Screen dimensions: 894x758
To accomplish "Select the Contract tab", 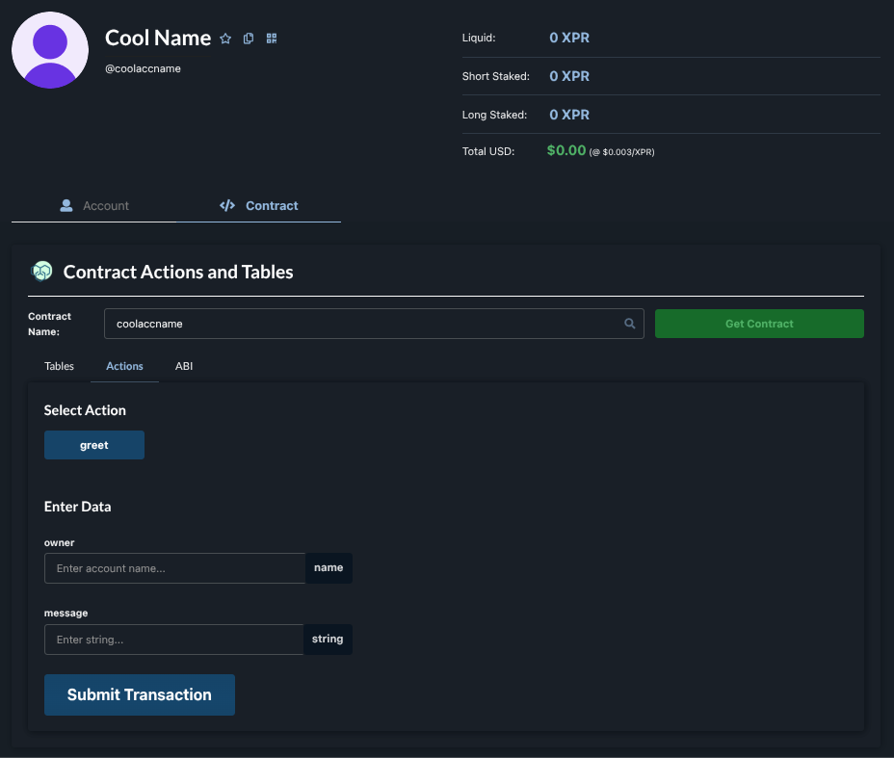I will 259,205.
